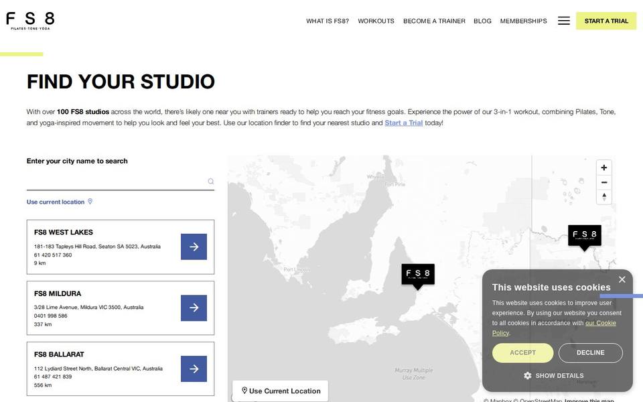Select FS8 WEST LAKES studio title
Screen dimensions: 643x402
click(x=64, y=232)
